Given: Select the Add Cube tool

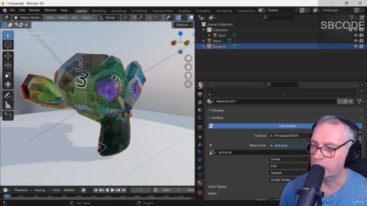Looking at the screenshot, I should [8, 116].
